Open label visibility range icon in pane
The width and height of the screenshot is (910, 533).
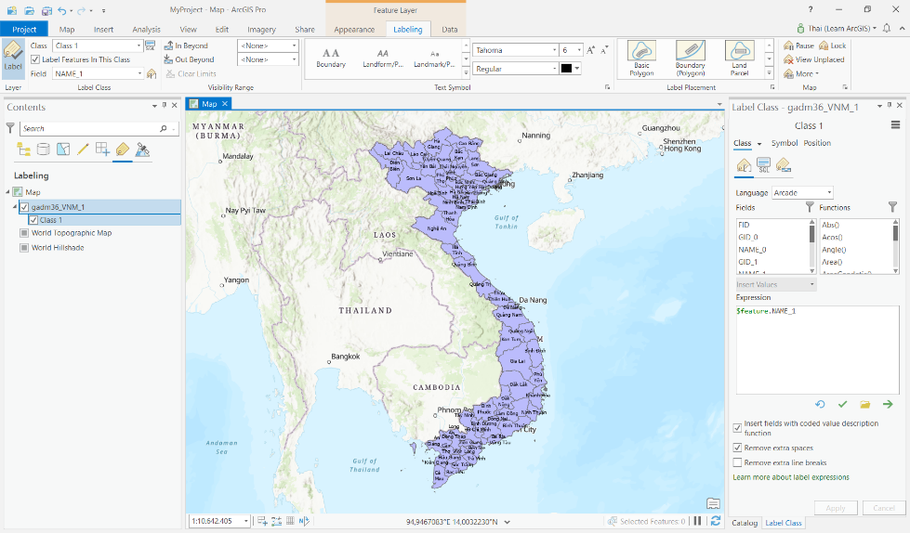(784, 165)
